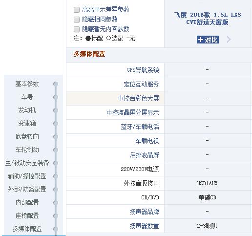Select 底盘转向 in the sidebar

tap(27, 136)
